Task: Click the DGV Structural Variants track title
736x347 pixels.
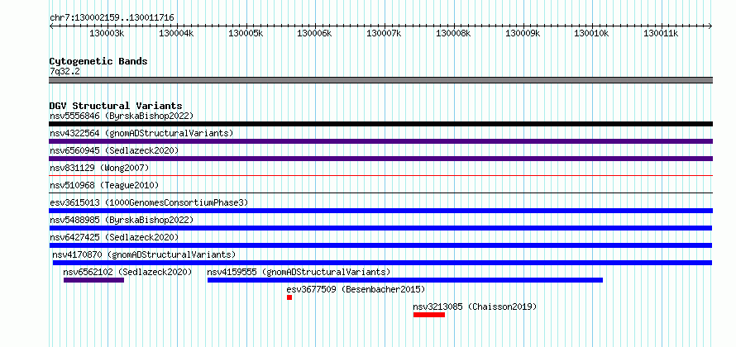Action: point(116,106)
